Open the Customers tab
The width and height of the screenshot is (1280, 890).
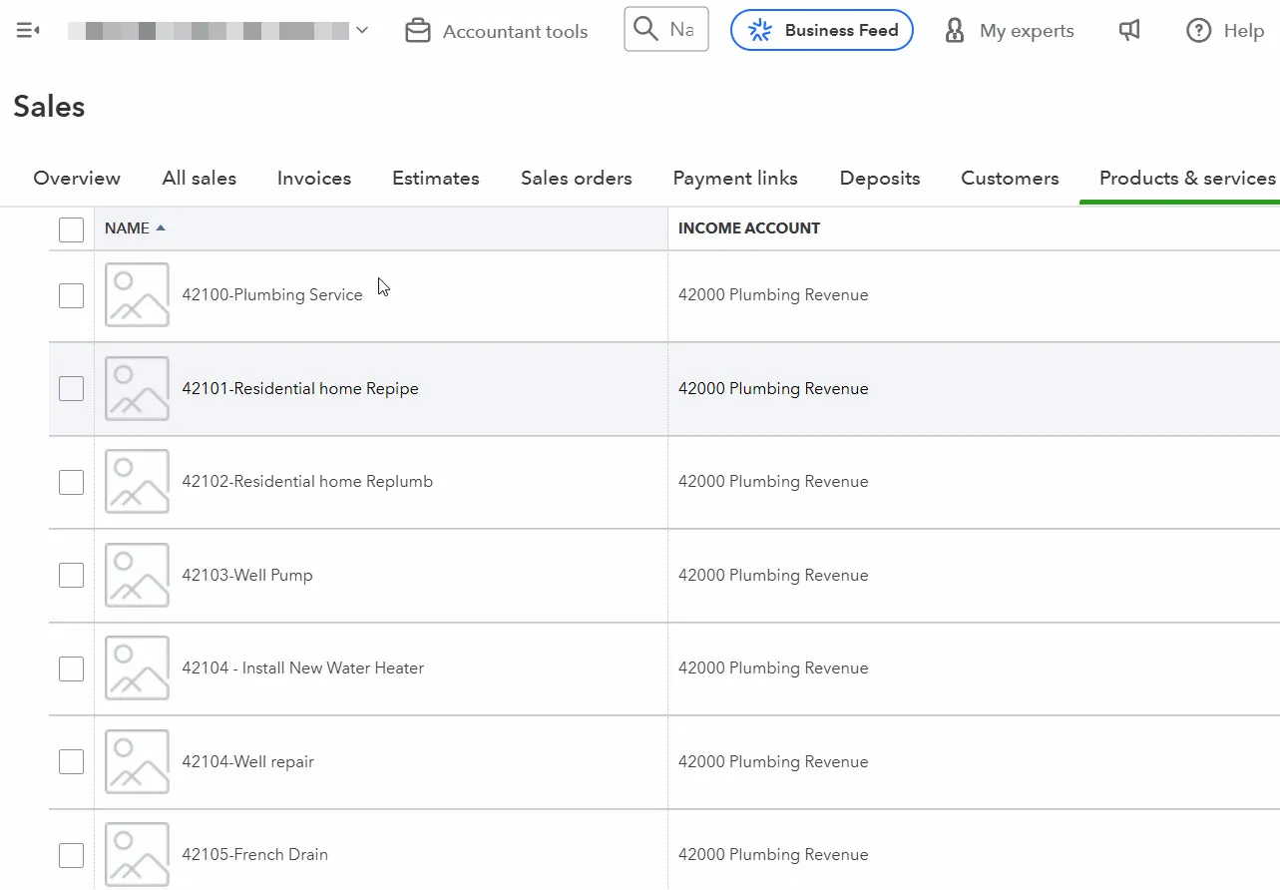point(1010,179)
